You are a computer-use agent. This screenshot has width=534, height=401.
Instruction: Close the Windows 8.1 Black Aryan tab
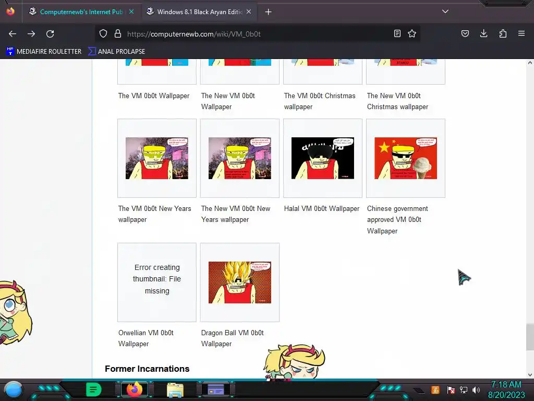[249, 12]
